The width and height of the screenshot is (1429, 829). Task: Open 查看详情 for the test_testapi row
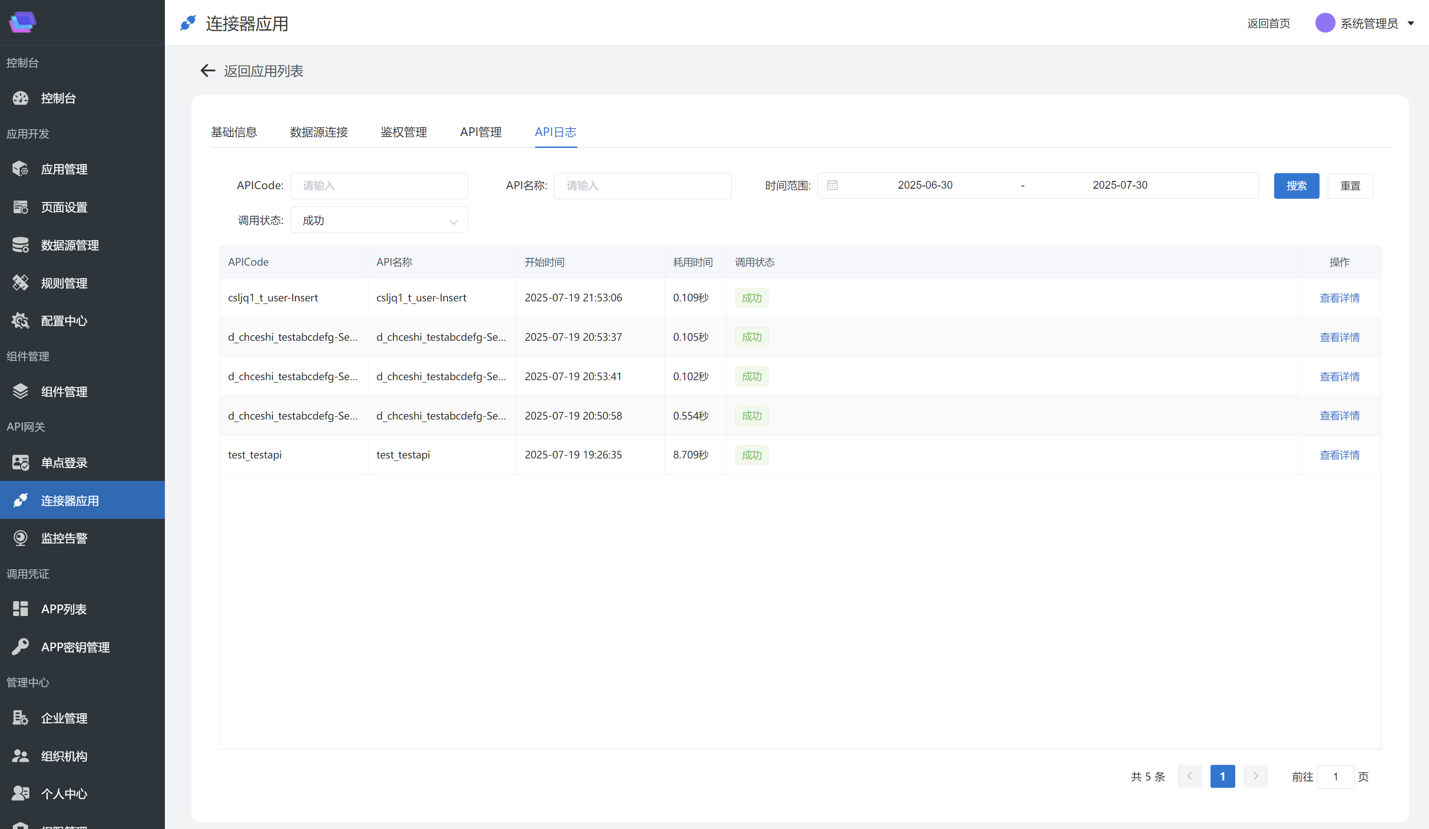pyautogui.click(x=1339, y=455)
